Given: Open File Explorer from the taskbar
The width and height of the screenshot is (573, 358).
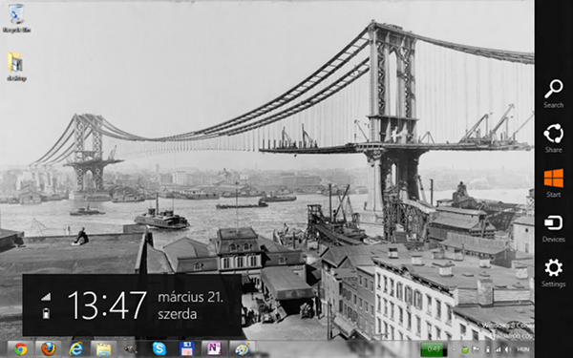Looking at the screenshot, I should coord(104,349).
